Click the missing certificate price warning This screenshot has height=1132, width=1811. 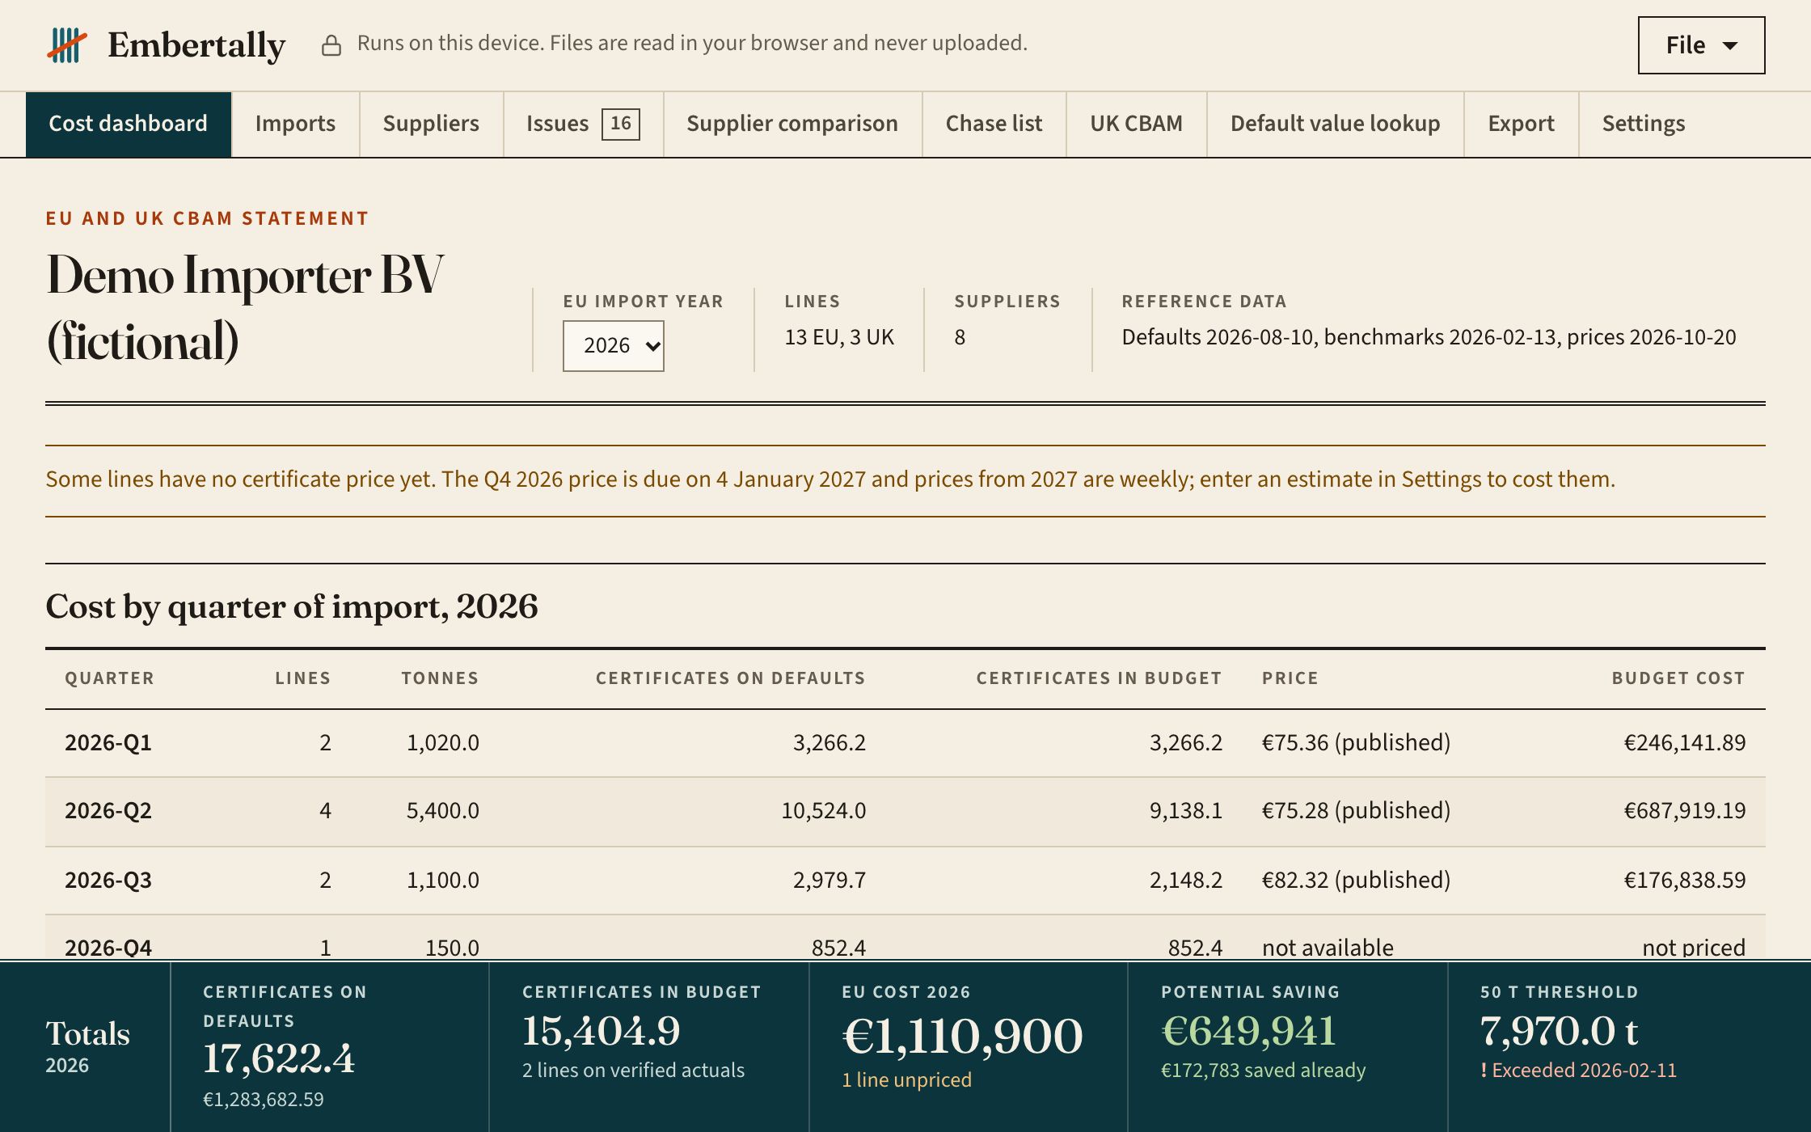pos(830,479)
